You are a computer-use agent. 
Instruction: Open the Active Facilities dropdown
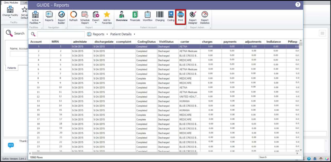click(x=35, y=17)
